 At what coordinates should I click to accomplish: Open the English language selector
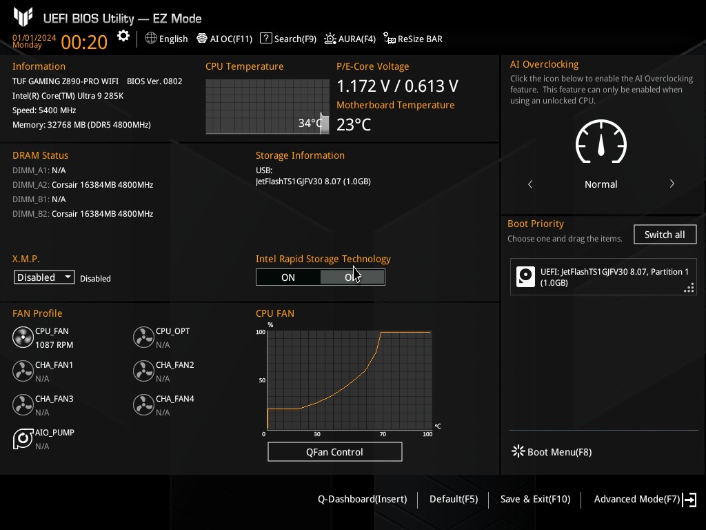pos(166,39)
